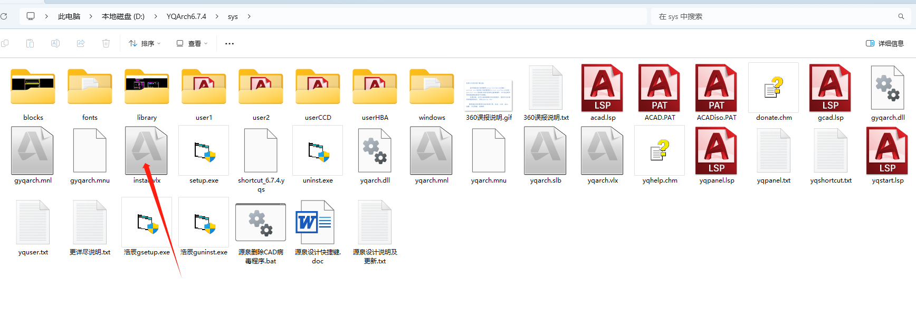This screenshot has height=333, width=916.
Task: Click sys in the breadcrumb path
Action: click(x=233, y=16)
